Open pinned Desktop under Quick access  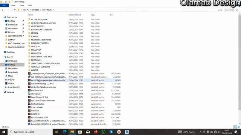click(x=12, y=21)
